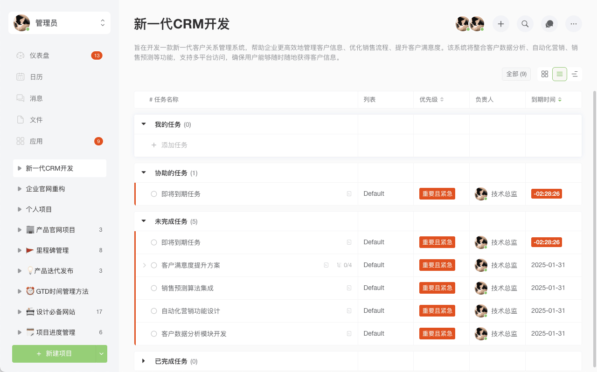Viewport: 597px width, 372px height.
Task: Mark 自动化营销功能设计 task as complete
Action: (x=154, y=311)
